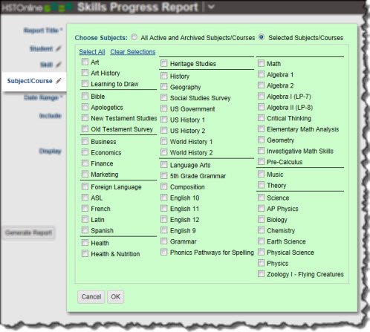Tick the Algebra 1 checkbox
370x332 pixels.
(x=261, y=74)
